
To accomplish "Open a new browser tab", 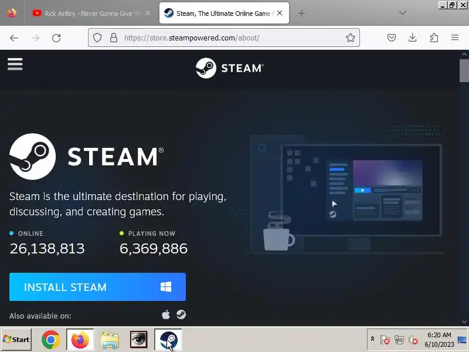I will click(x=301, y=13).
